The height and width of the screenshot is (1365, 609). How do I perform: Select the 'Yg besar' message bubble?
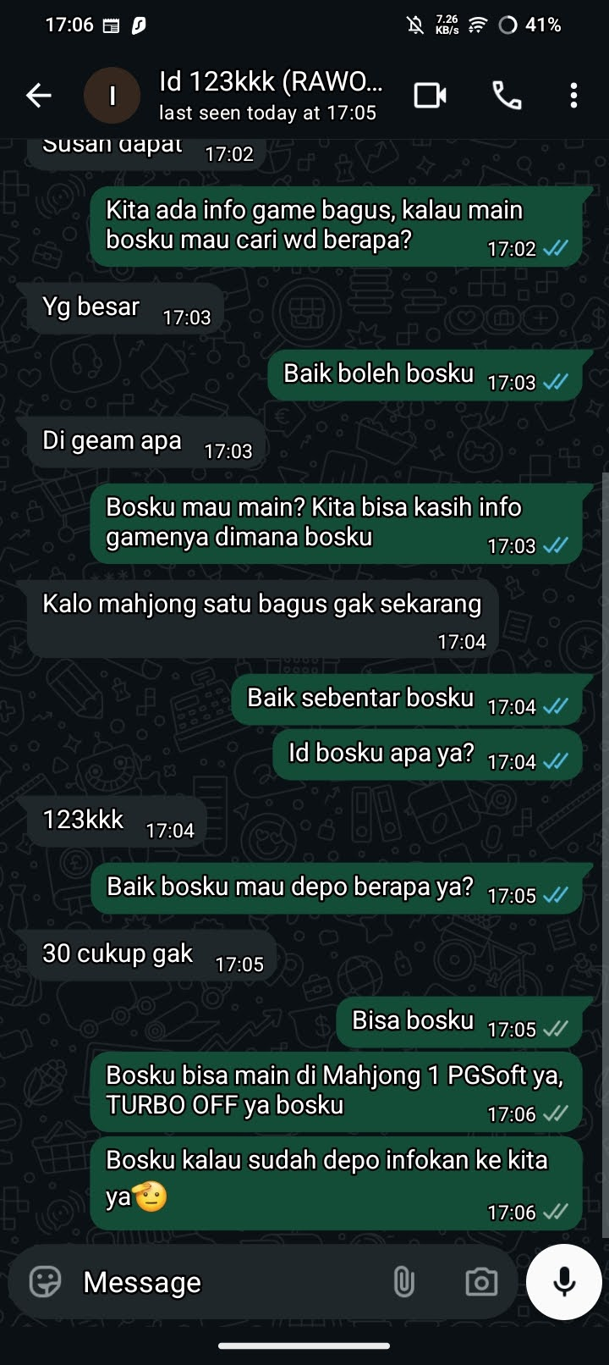point(126,308)
